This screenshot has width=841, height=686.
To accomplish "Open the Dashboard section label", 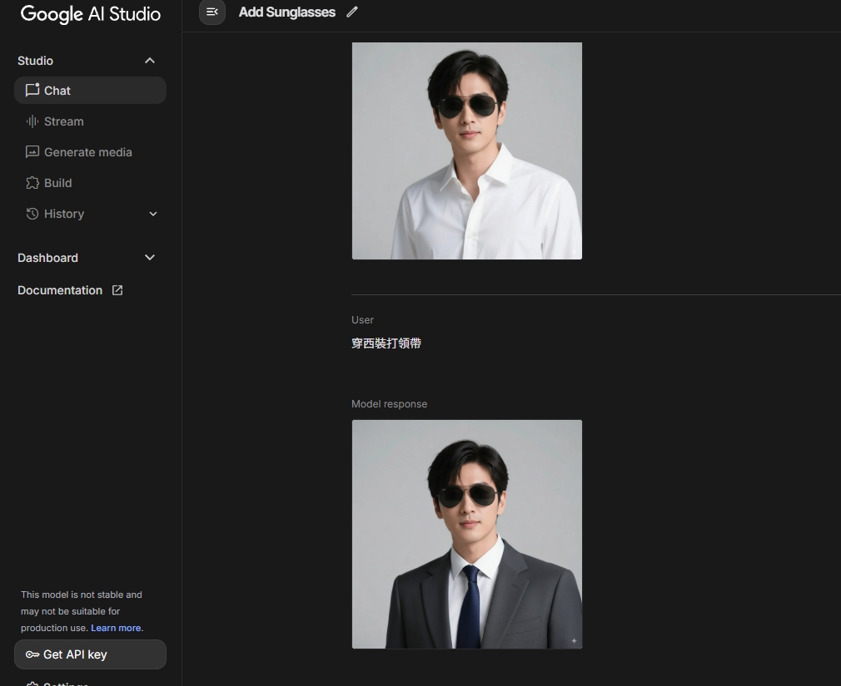I will (x=47, y=258).
